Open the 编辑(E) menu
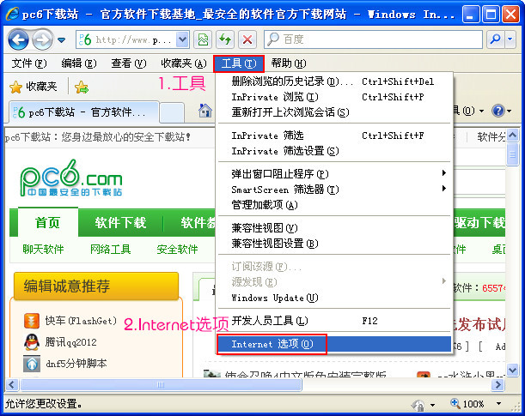This screenshot has height=416, width=525. 79,63
